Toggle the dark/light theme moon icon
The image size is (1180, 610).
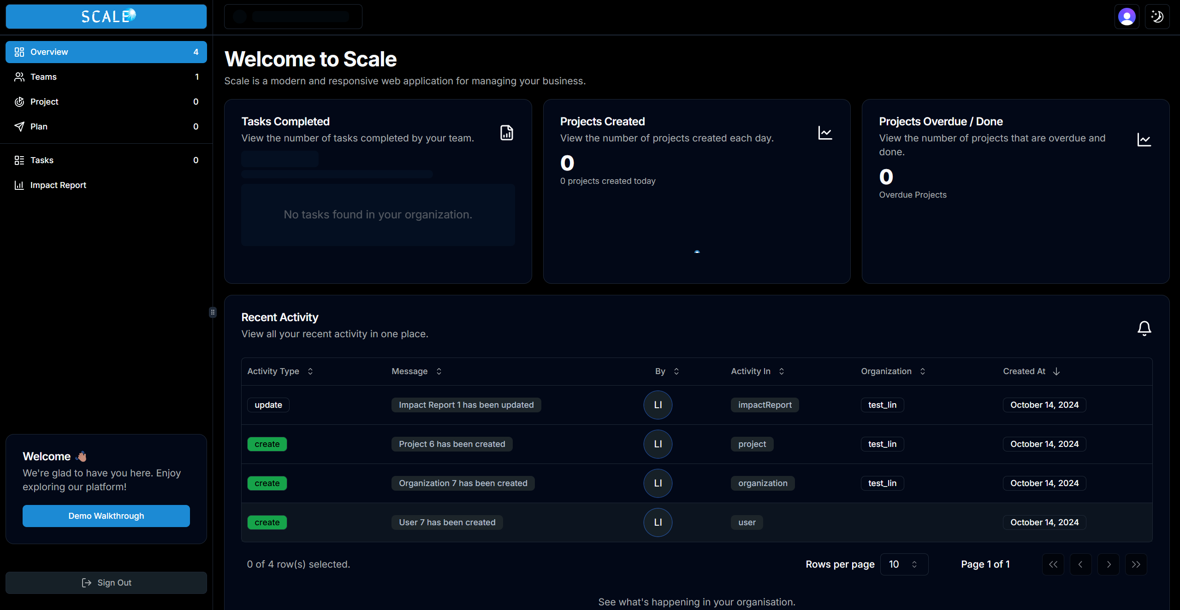coord(1157,17)
